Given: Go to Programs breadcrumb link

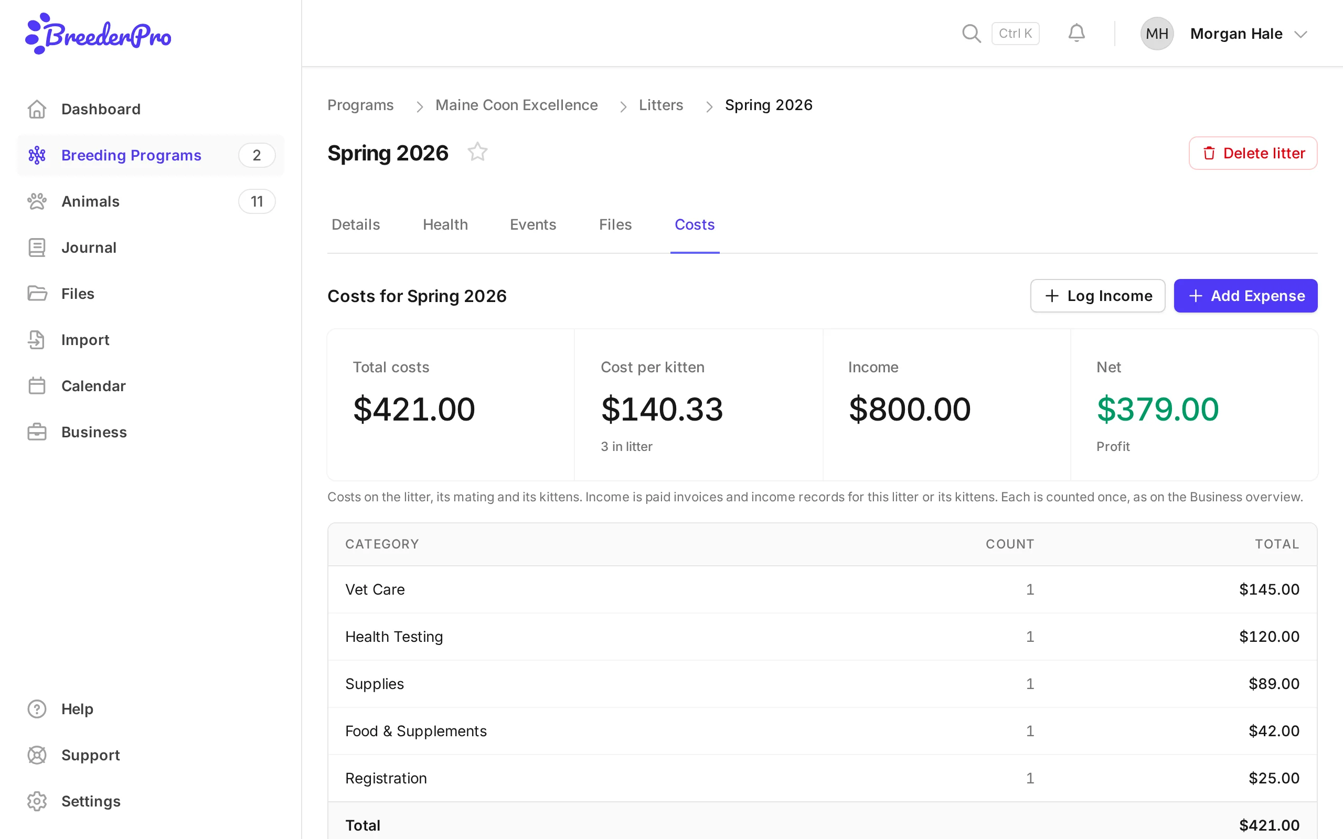Looking at the screenshot, I should [360, 105].
